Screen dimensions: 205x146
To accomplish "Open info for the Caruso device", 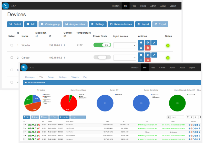I will pyautogui.click(x=141, y=55).
